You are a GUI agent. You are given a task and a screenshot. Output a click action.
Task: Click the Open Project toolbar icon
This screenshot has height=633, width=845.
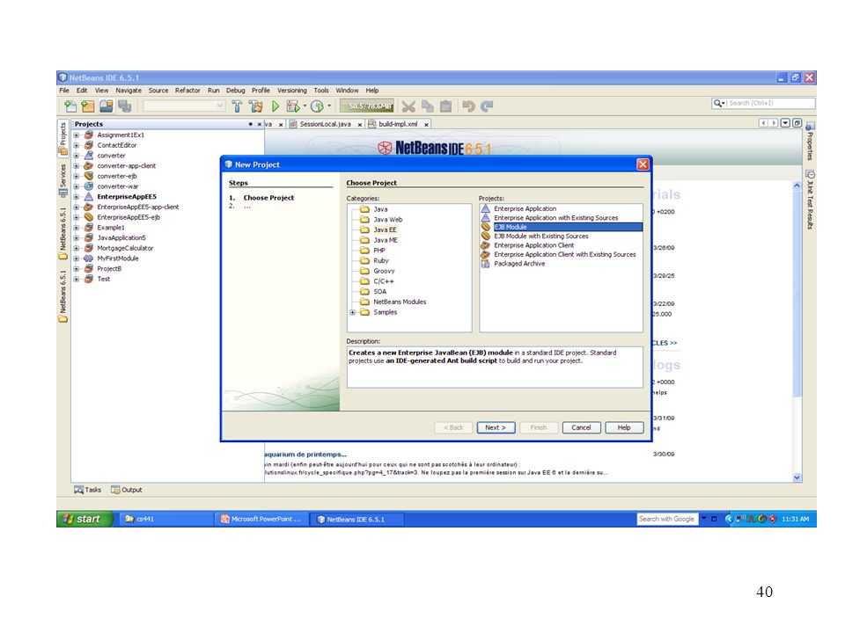107,106
